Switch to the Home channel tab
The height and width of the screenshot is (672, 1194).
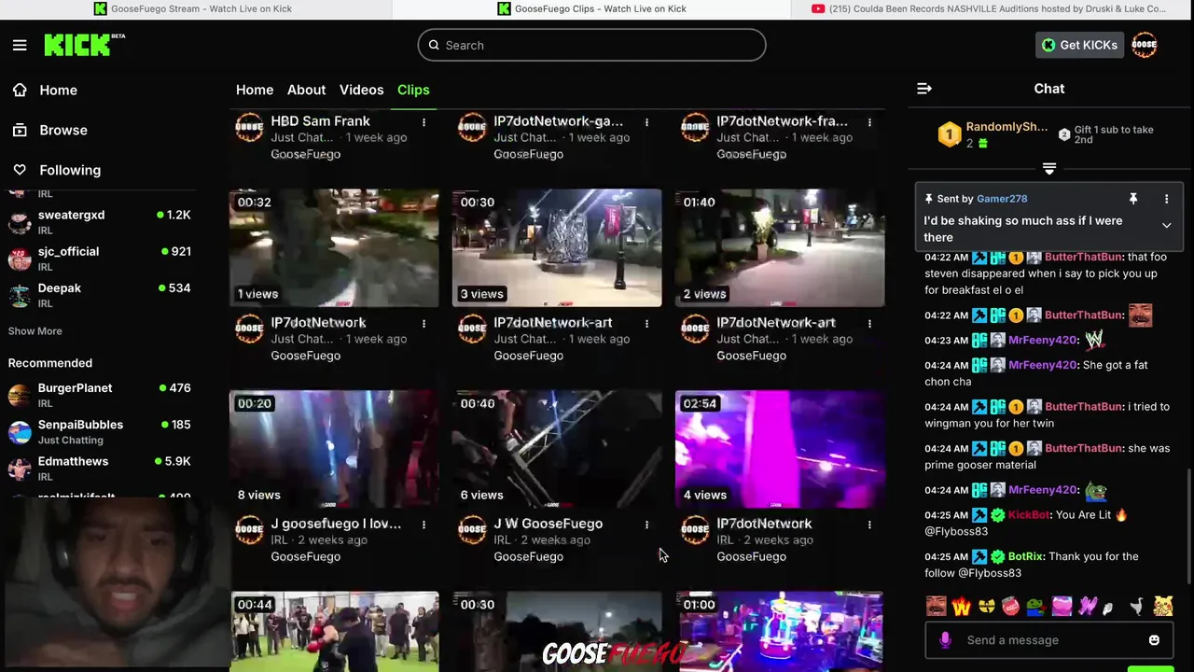coord(255,90)
